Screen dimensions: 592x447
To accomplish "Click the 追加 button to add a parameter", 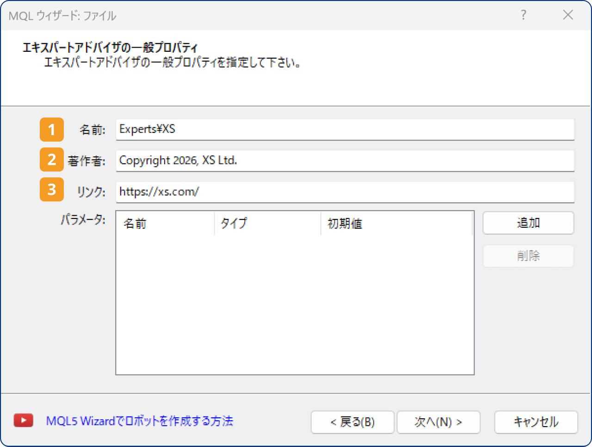I will [x=528, y=223].
